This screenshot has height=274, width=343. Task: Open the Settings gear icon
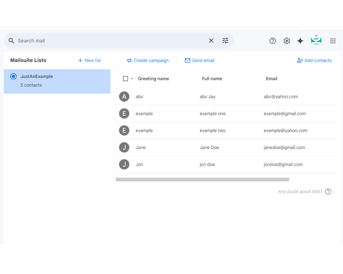tap(287, 41)
